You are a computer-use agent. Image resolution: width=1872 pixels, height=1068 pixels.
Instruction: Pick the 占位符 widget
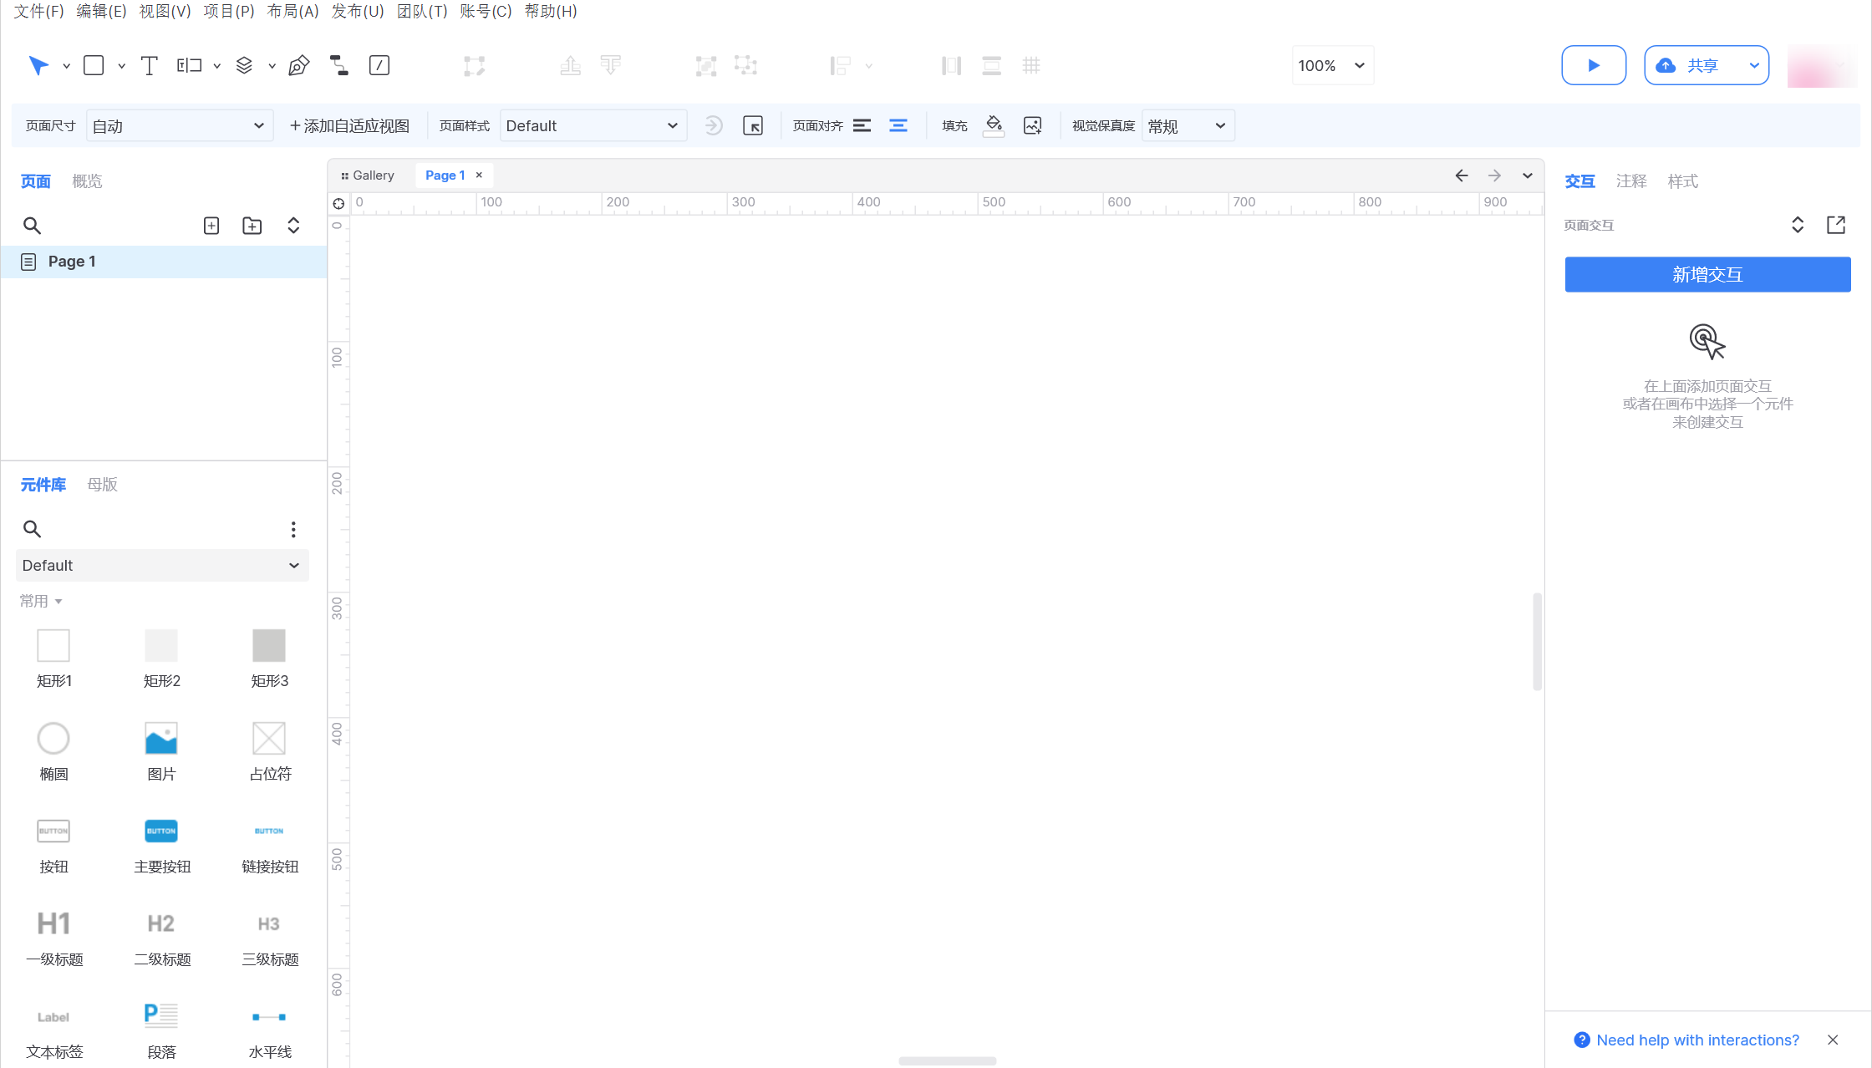(269, 752)
